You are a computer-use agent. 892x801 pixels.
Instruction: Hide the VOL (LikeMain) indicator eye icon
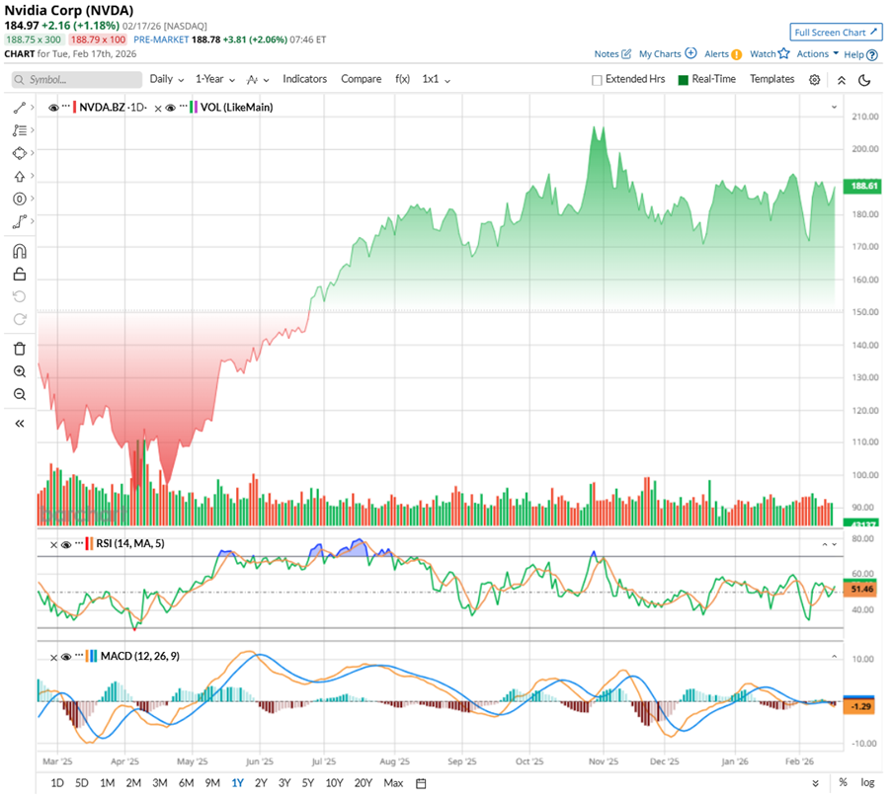170,108
